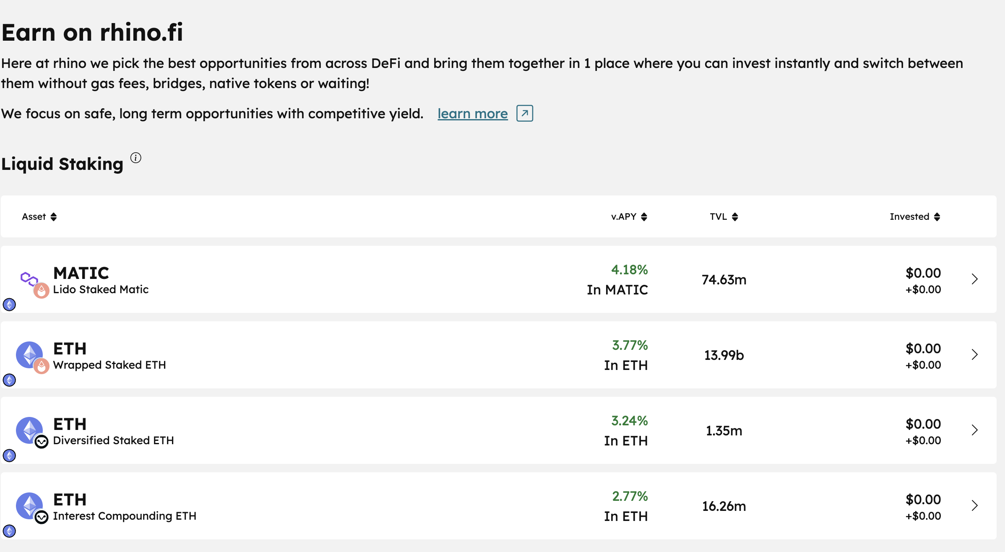Click the Liquid Staking info icon

(136, 158)
